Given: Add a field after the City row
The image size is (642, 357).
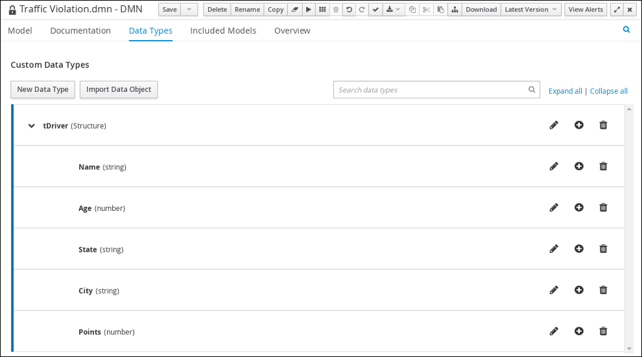Looking at the screenshot, I should [x=578, y=290].
